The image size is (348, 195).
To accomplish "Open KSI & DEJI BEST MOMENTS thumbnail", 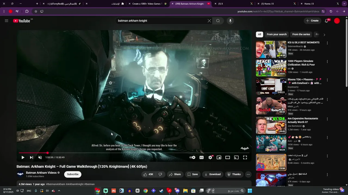I will 271,49.
